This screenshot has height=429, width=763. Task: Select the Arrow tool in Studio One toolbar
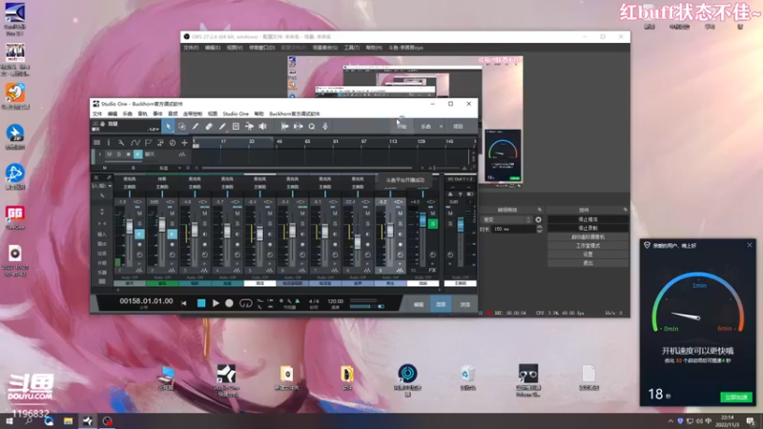coord(169,127)
